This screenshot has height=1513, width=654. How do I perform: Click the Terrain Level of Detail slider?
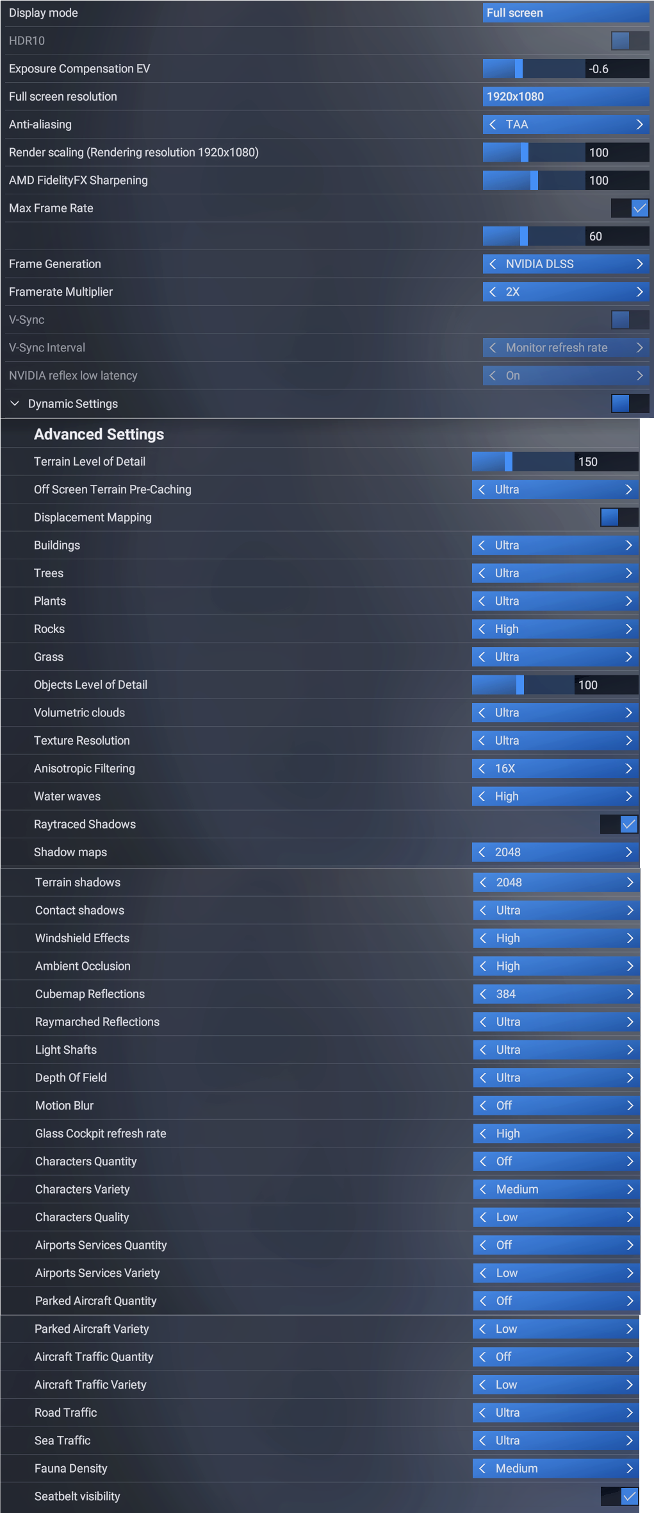tap(523, 462)
